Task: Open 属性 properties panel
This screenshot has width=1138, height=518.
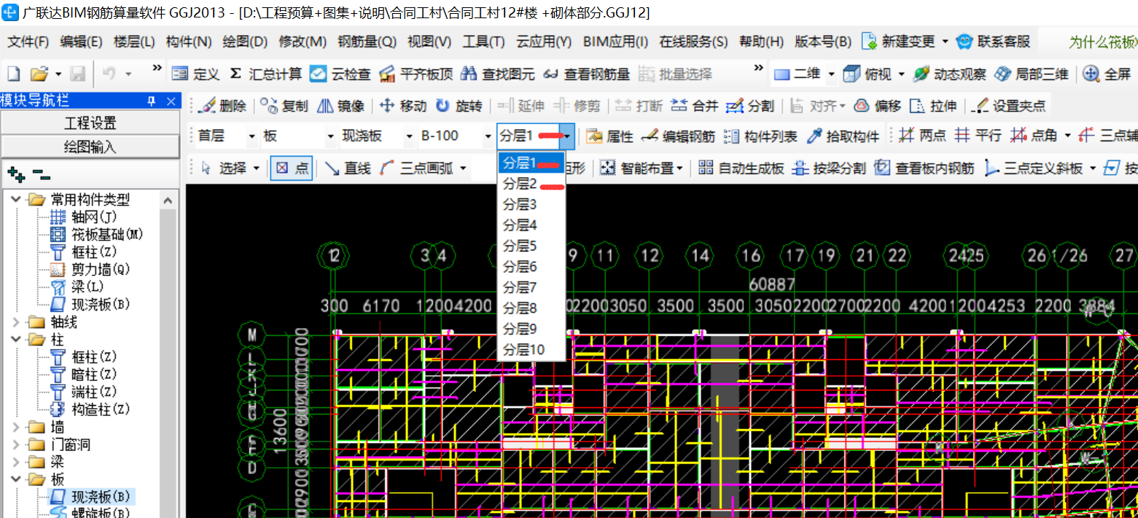Action: click(610, 136)
